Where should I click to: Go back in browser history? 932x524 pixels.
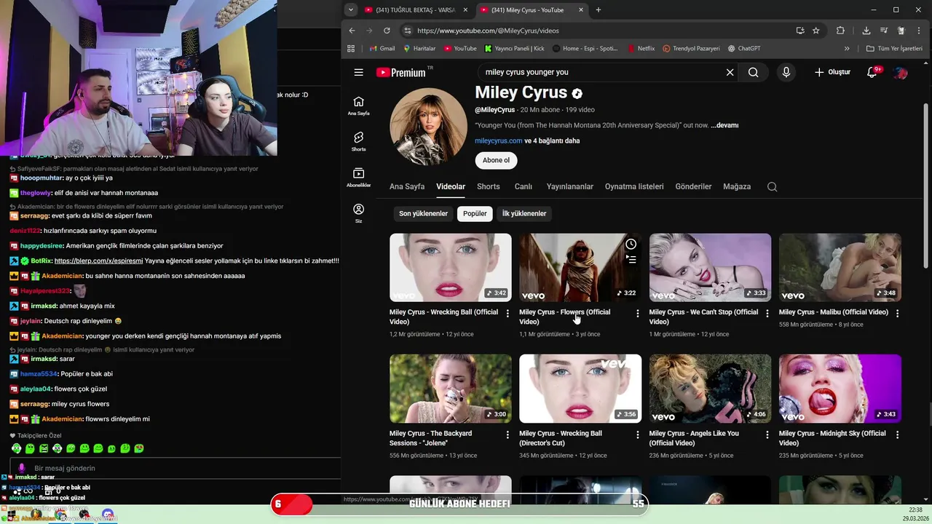tap(352, 31)
